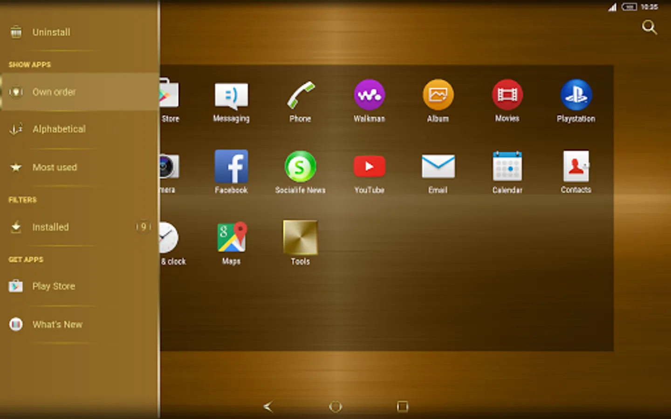Screen dimensions: 671x419
Task: Tap the Back navigation button
Action: 268,406
